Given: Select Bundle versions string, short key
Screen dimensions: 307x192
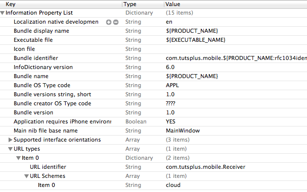Looking at the screenshot, I should pos(52,94).
